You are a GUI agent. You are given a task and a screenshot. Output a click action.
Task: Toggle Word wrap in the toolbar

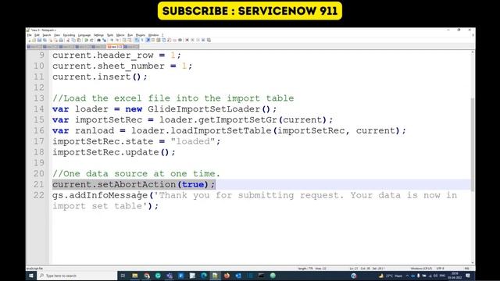pos(137,40)
